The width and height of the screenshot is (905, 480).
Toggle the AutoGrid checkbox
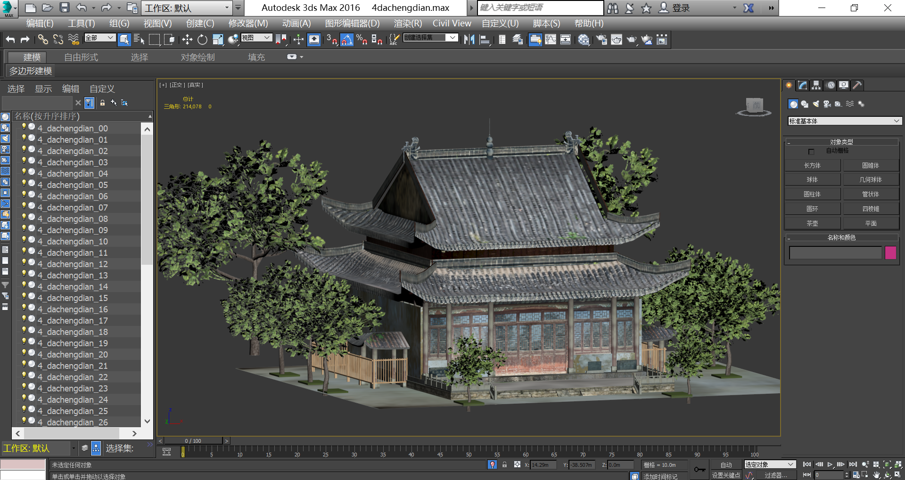pyautogui.click(x=811, y=152)
